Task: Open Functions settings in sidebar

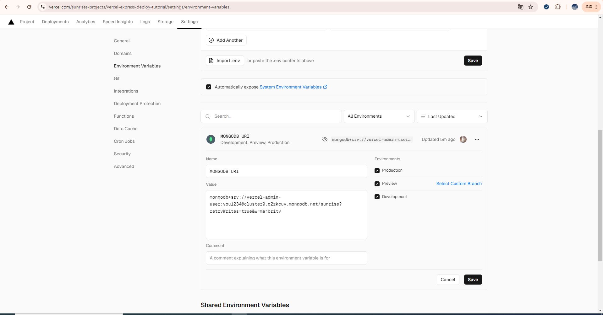Action: pyautogui.click(x=124, y=116)
